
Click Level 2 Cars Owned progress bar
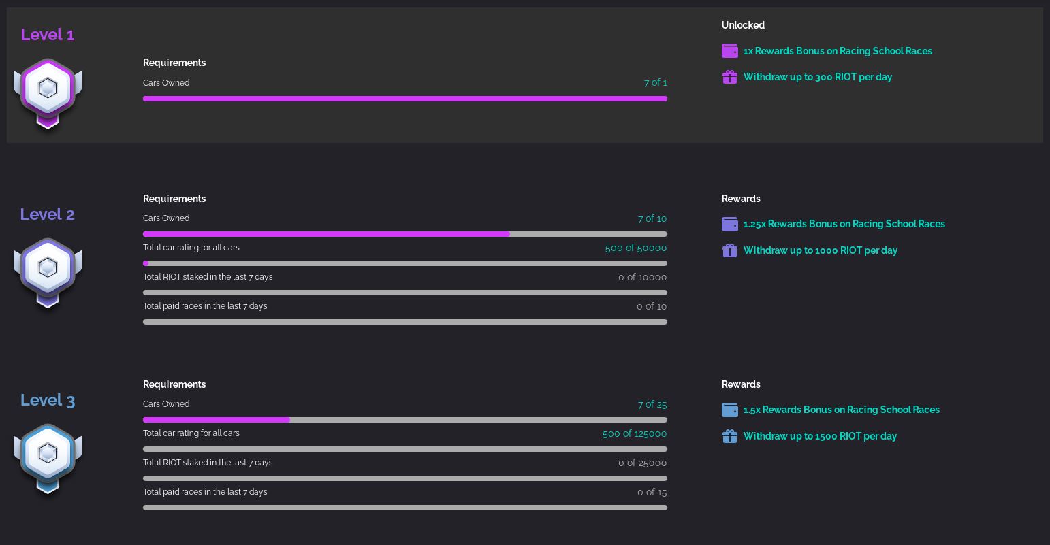coord(405,234)
